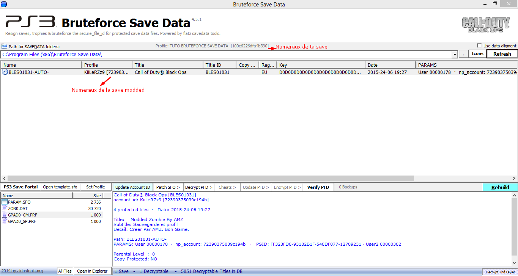The image size is (518, 276).
Task: Click the folder icon beside Path for SAVEDATA folders
Action: click(x=4, y=46)
